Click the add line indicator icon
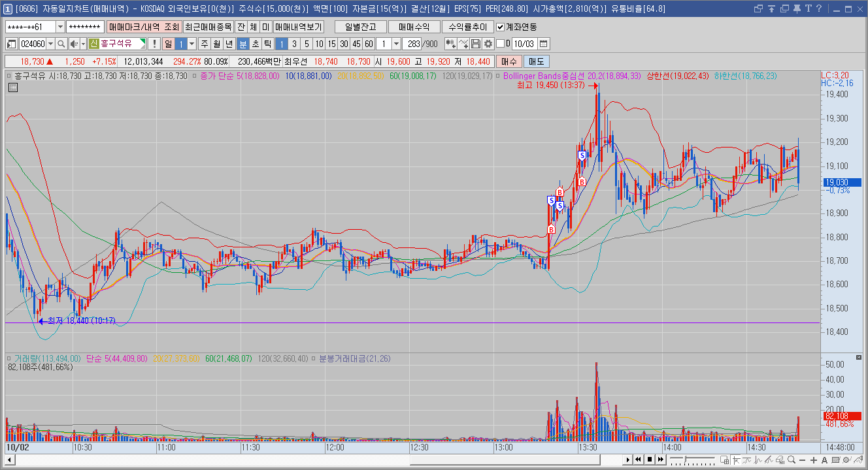868x470 pixels. pyautogui.click(x=463, y=44)
